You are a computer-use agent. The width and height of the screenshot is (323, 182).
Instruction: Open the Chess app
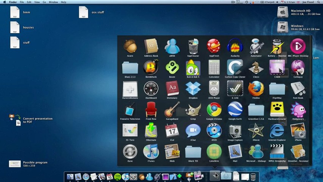256,67
